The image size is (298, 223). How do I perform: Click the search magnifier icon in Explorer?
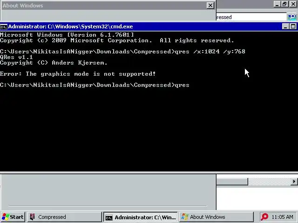(x=292, y=17)
